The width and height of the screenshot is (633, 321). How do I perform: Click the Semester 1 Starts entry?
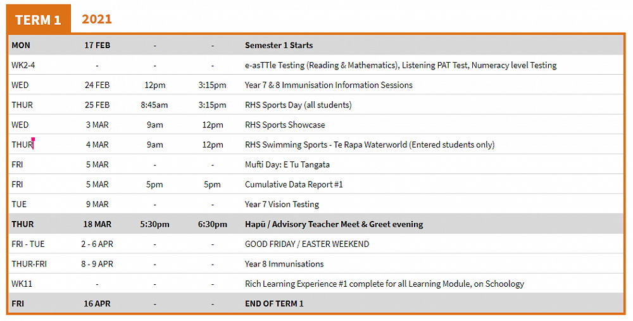279,46
